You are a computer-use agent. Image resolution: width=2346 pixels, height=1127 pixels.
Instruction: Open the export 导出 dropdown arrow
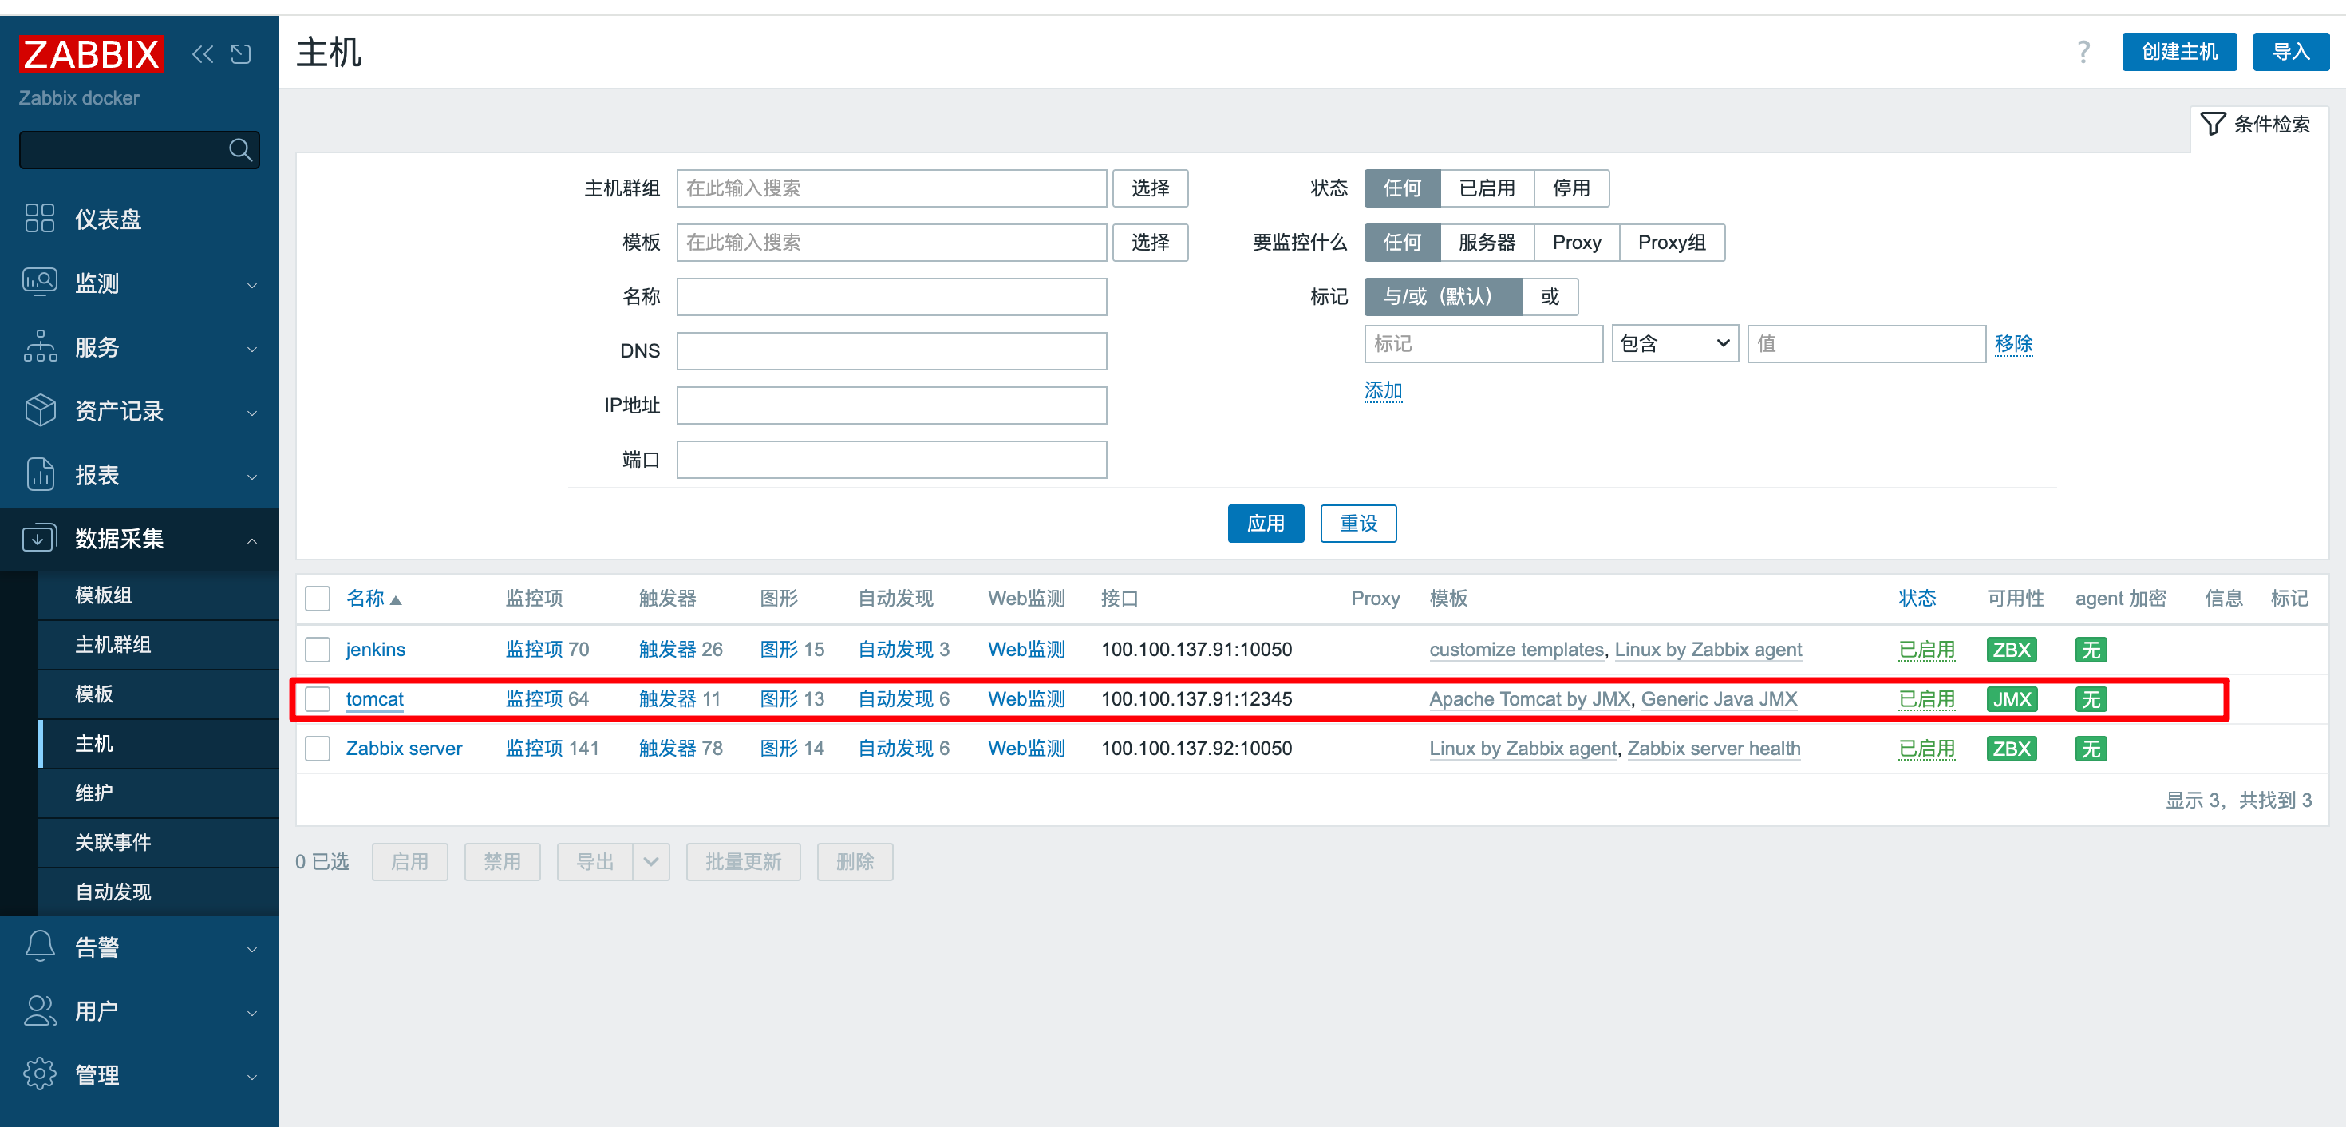[x=650, y=861]
